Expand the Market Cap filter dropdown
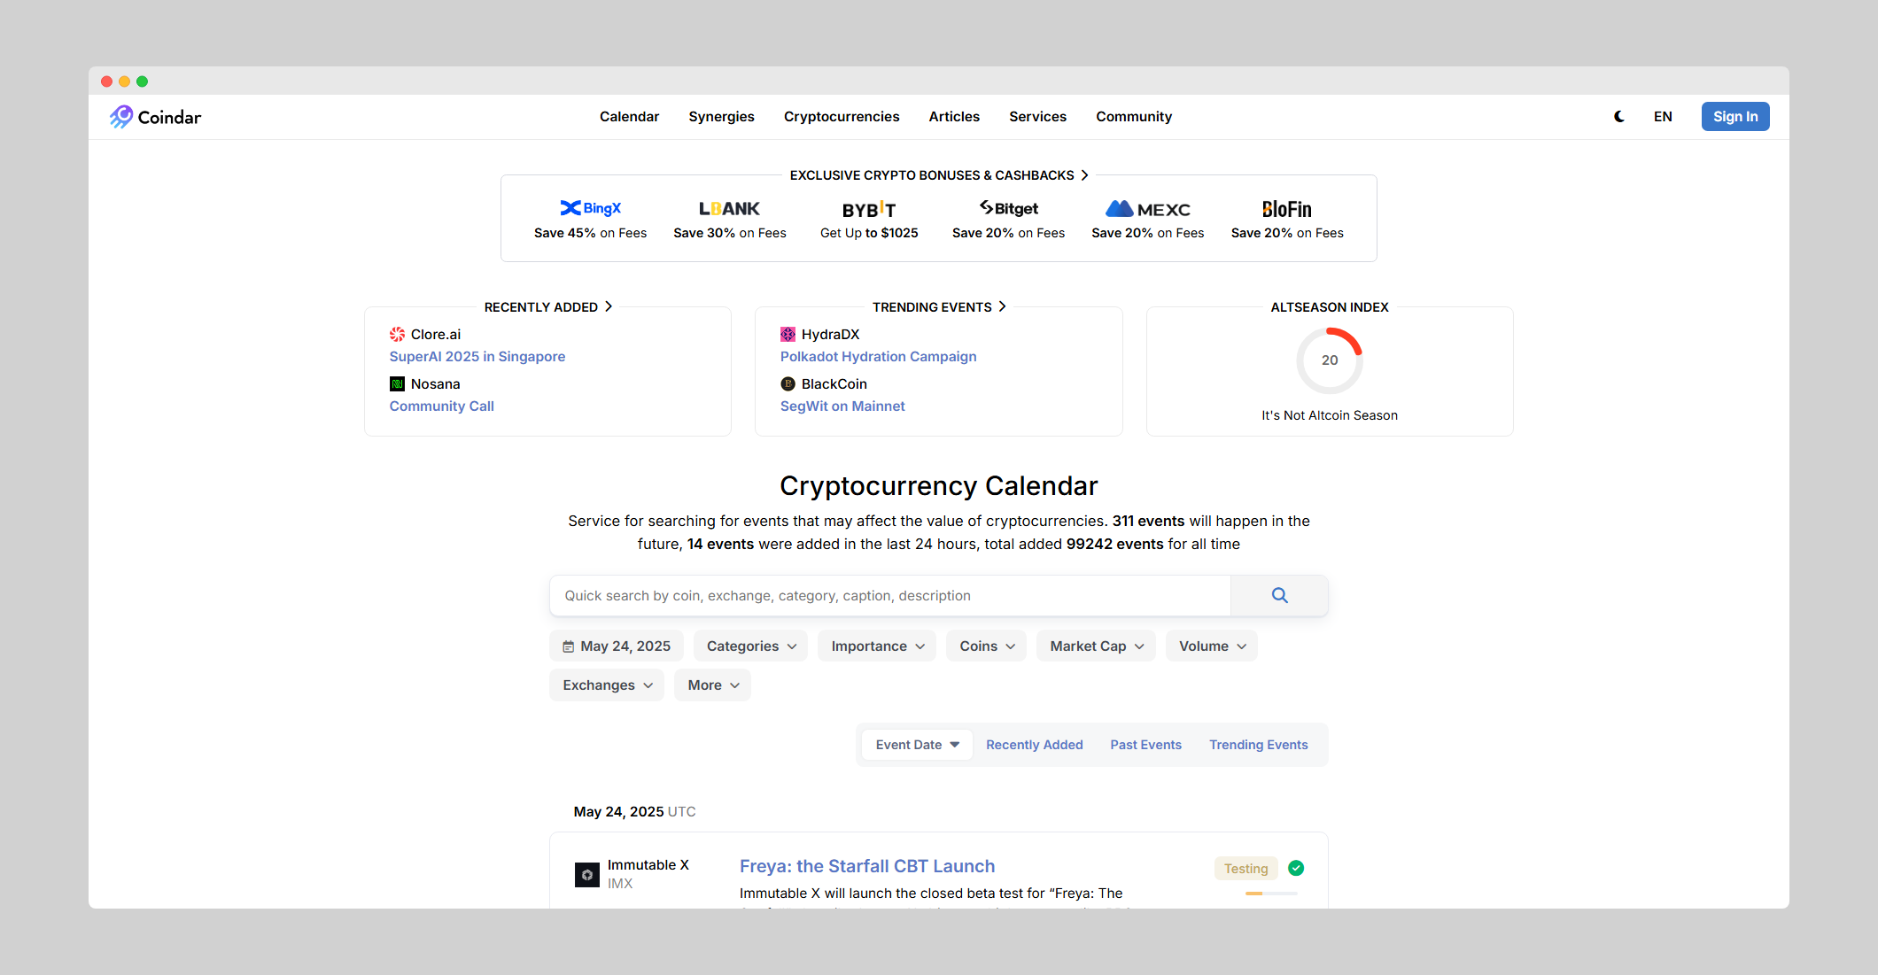 click(x=1096, y=646)
